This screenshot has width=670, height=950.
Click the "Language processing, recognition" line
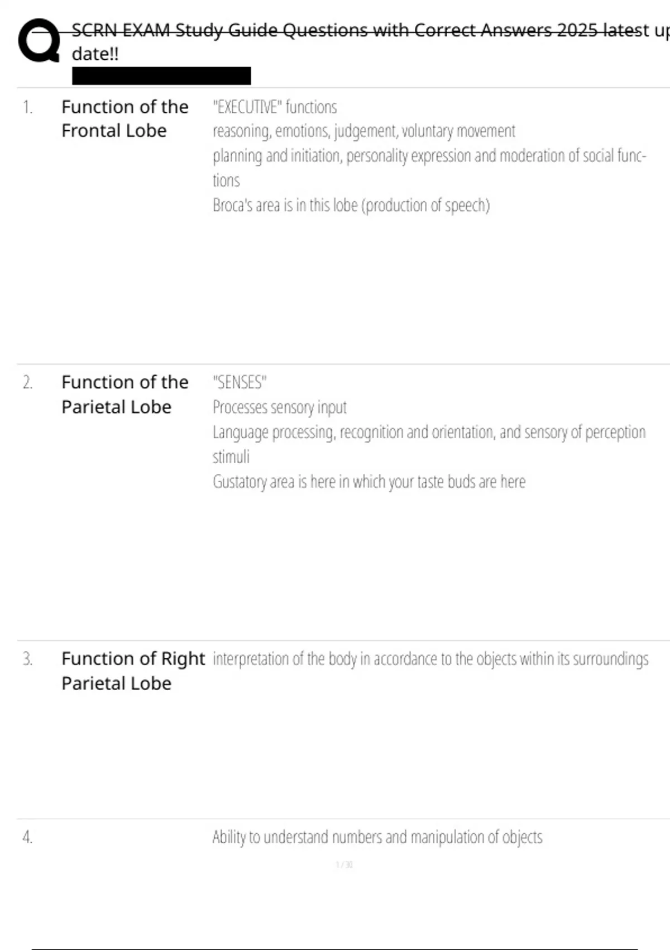coord(429,432)
